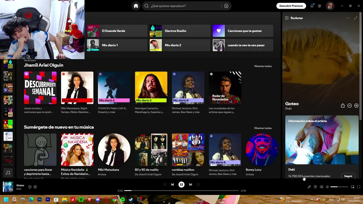Image resolution: width=363 pixels, height=204 pixels.
Task: Pause the current song
Action: click(181, 184)
